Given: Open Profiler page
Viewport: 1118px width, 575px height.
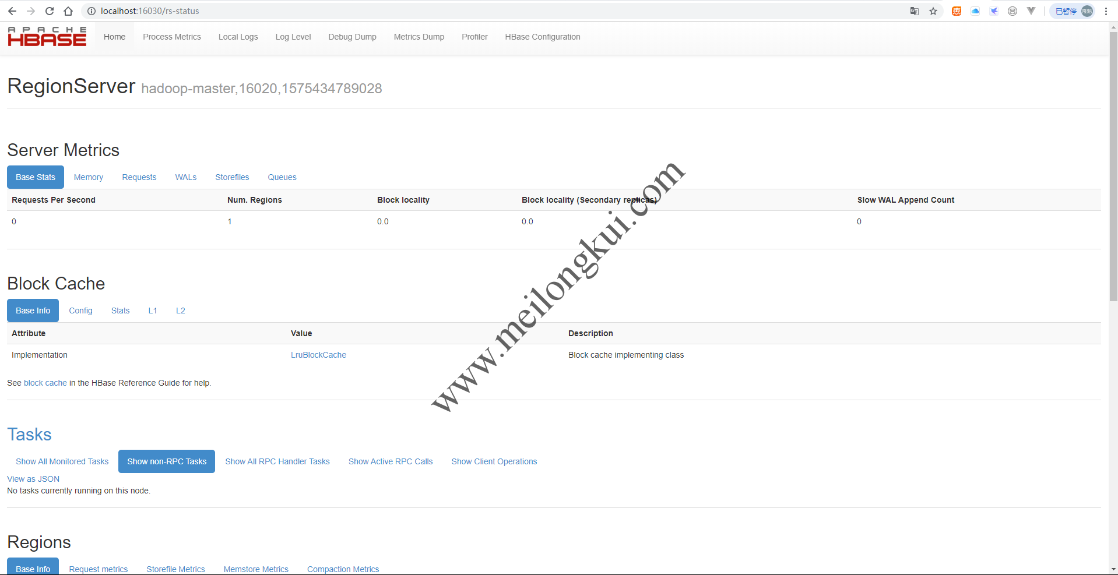Looking at the screenshot, I should [474, 37].
